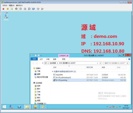The width and height of the screenshot is (133, 113).
Task: Select the Recycle Bin desktop icon
Action: pyautogui.click(x=6, y=16)
